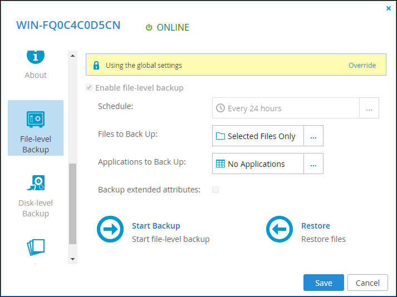Click the Every 24 hours schedule field

point(286,108)
